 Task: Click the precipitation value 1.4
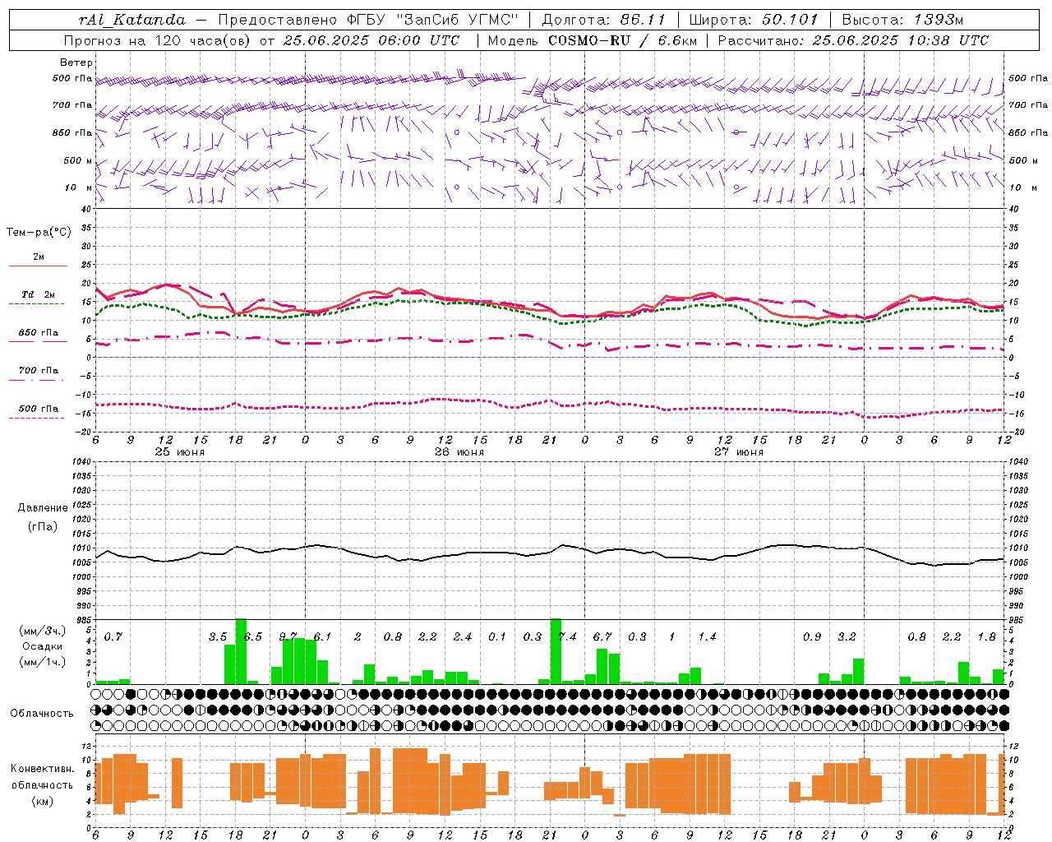(x=707, y=636)
